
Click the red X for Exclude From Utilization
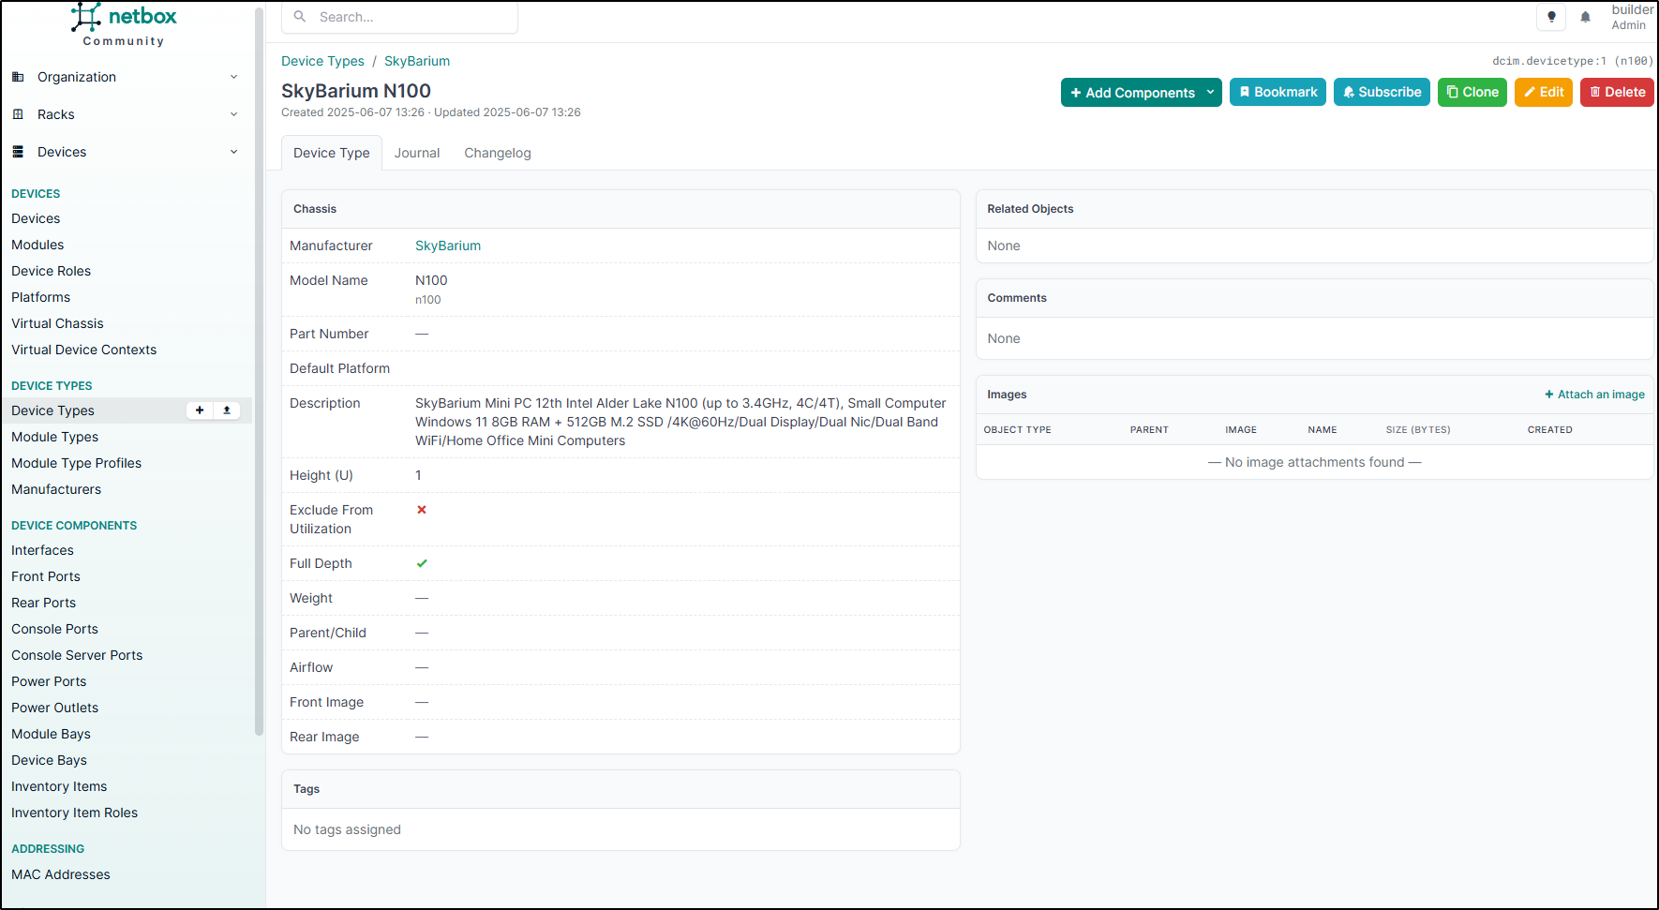[x=422, y=510]
